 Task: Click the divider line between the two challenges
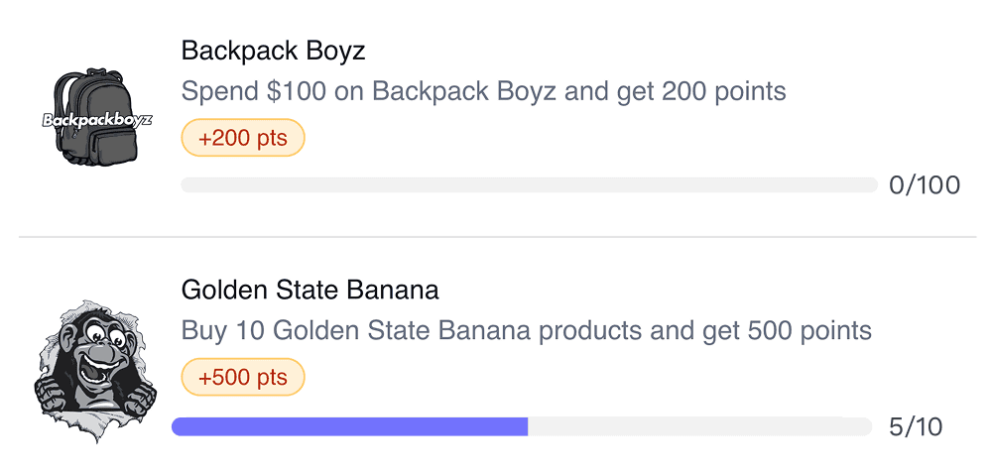pos(497,237)
